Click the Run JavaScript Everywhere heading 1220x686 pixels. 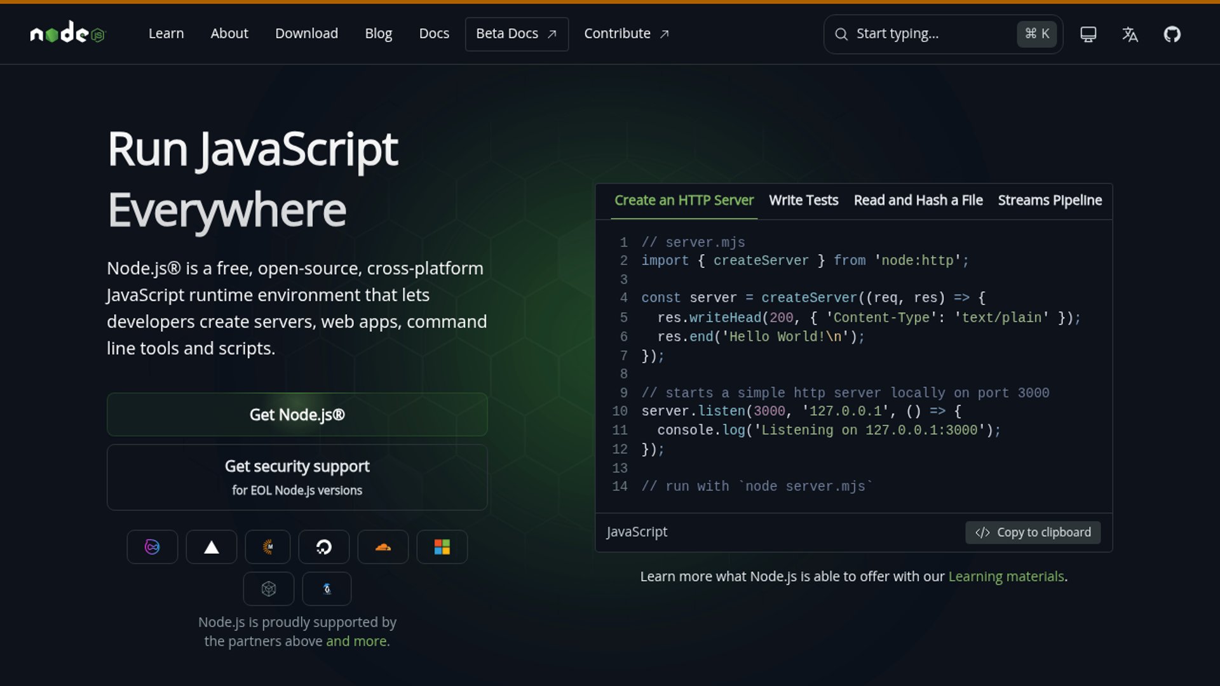point(253,179)
